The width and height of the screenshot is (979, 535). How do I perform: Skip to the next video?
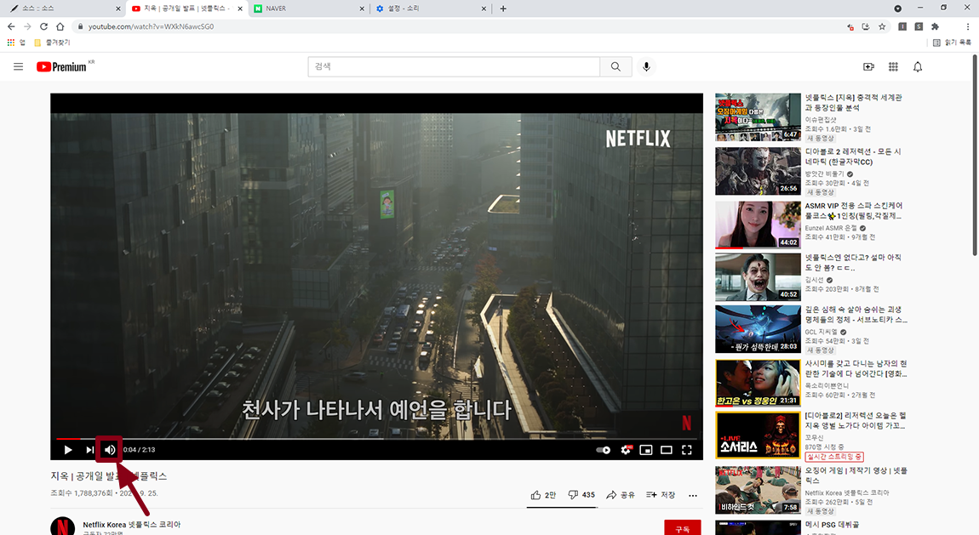[90, 450]
